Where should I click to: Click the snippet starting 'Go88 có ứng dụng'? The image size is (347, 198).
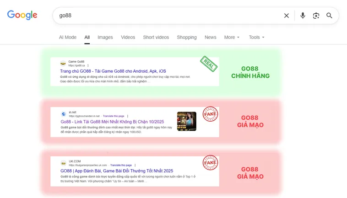pos(125,79)
